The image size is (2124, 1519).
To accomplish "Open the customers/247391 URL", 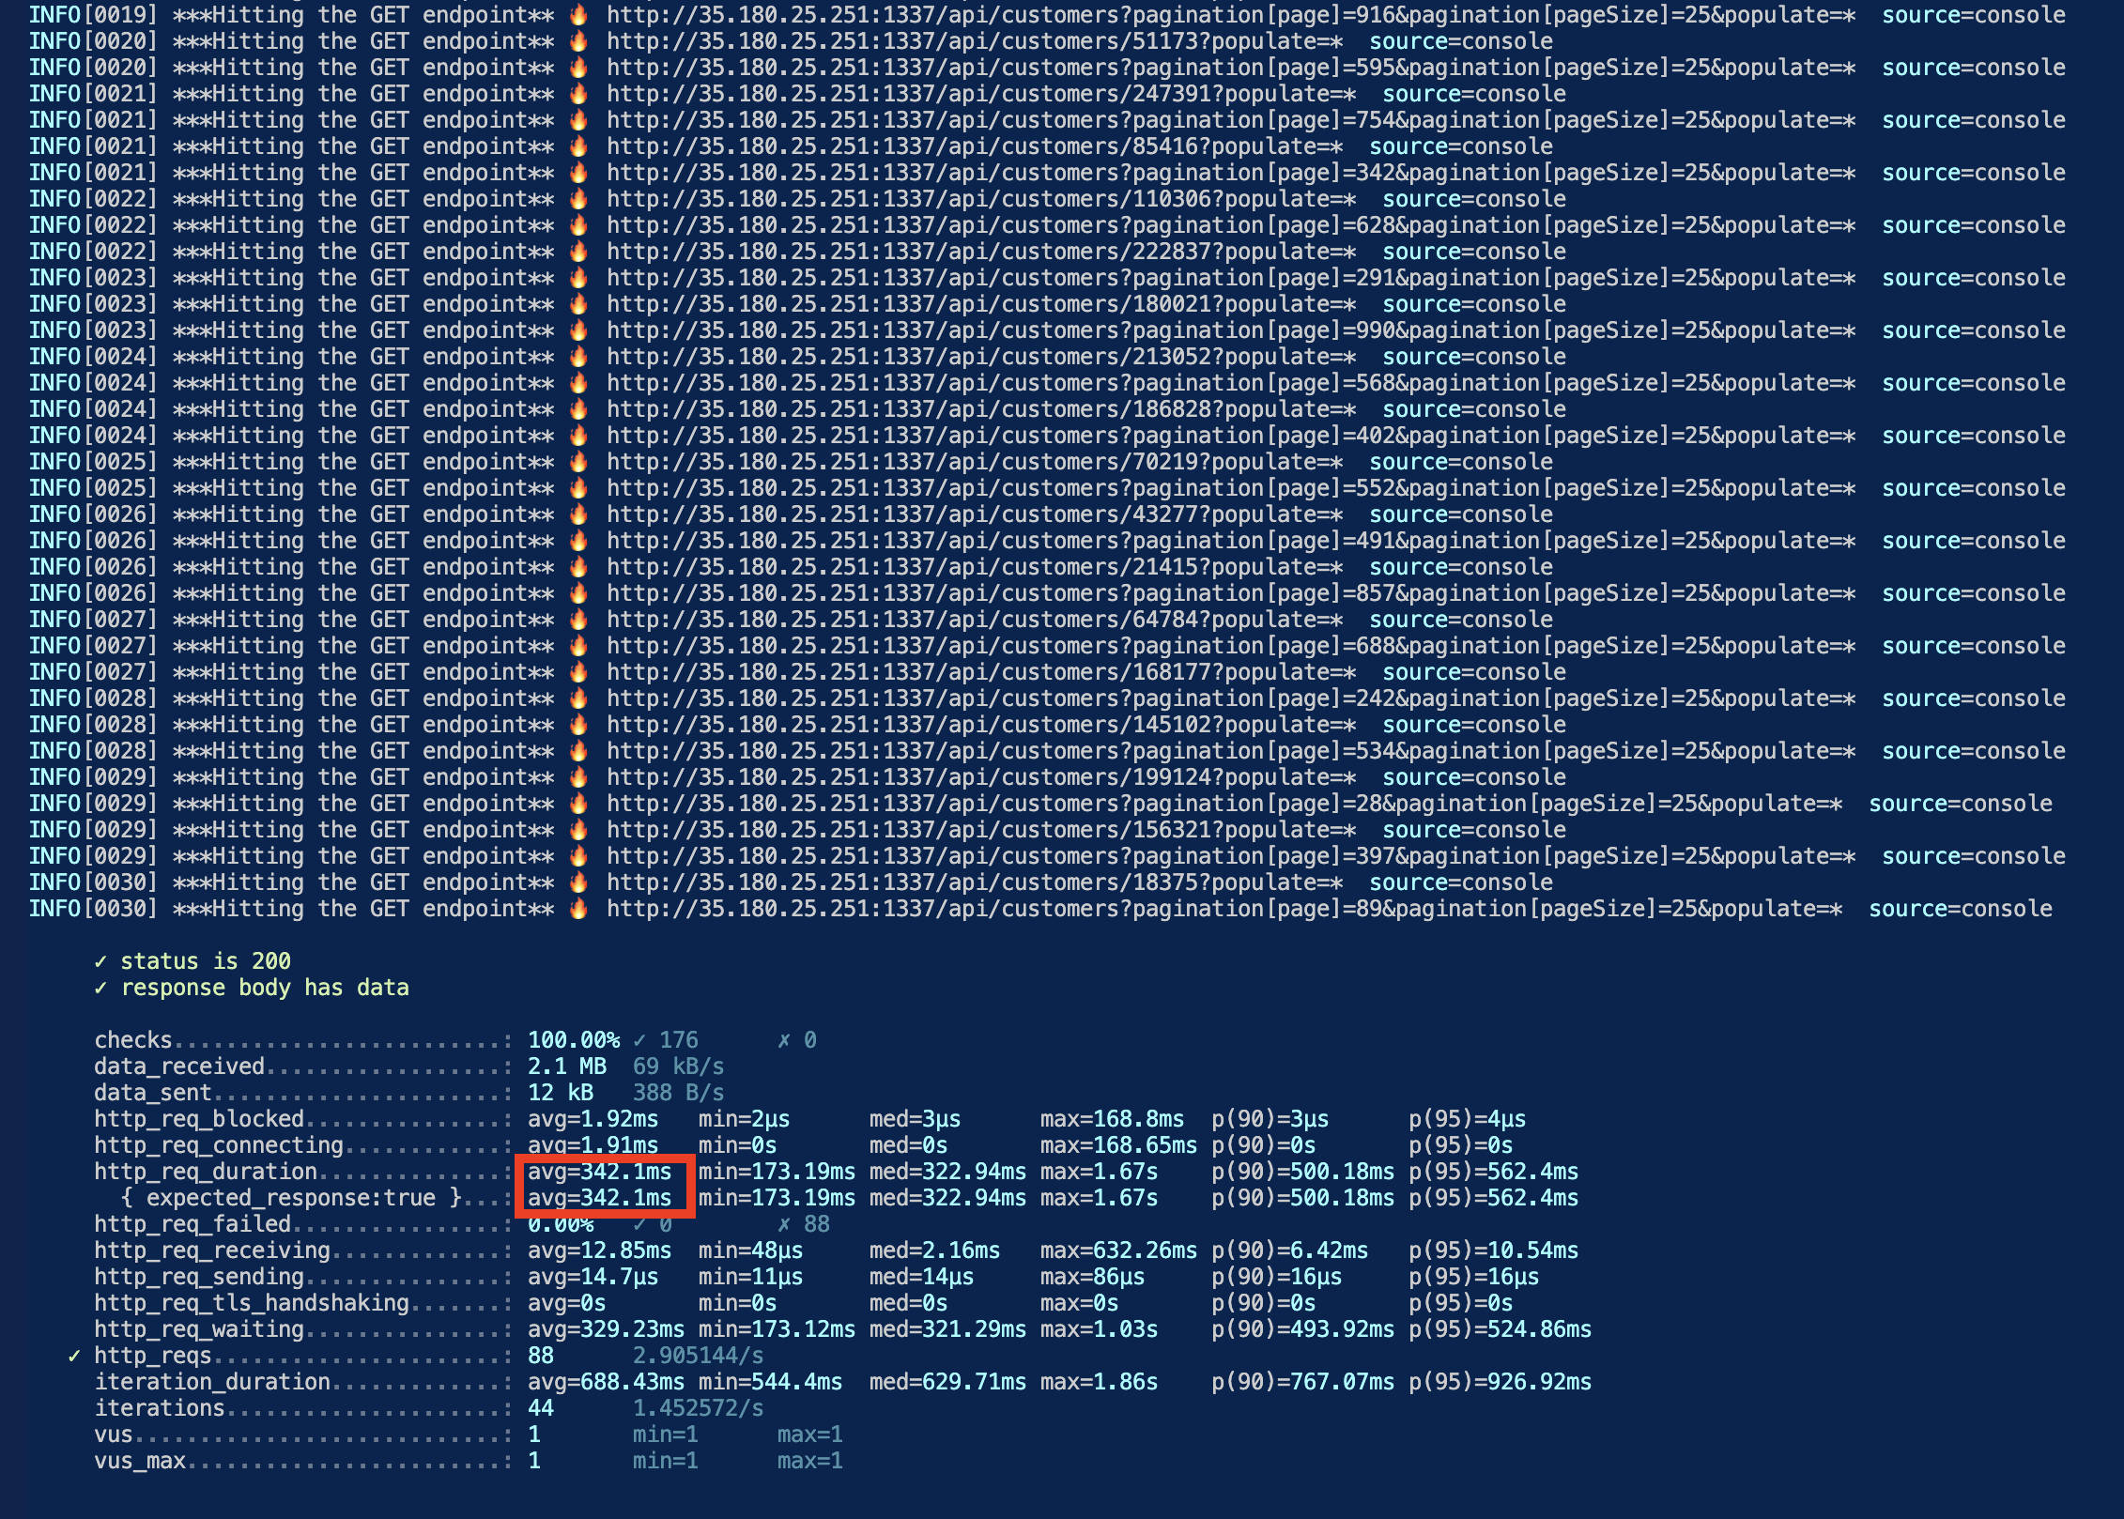I will tap(980, 94).
